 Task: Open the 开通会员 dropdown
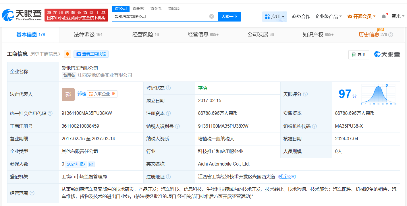point(362,17)
